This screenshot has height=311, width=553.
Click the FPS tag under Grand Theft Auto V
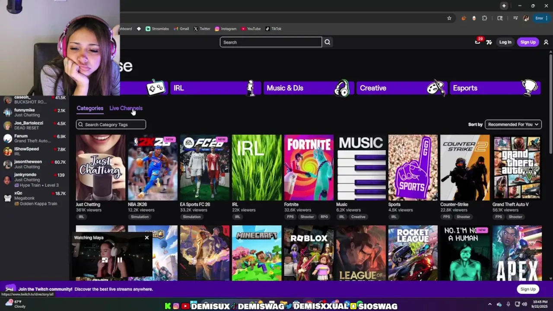pyautogui.click(x=499, y=217)
